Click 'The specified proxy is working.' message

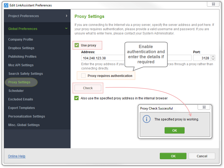pyautogui.click(x=177, y=119)
